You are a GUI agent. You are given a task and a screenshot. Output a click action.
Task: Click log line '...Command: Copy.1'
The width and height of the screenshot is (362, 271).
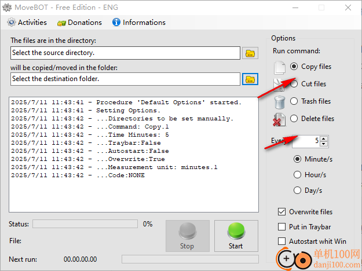90,126
